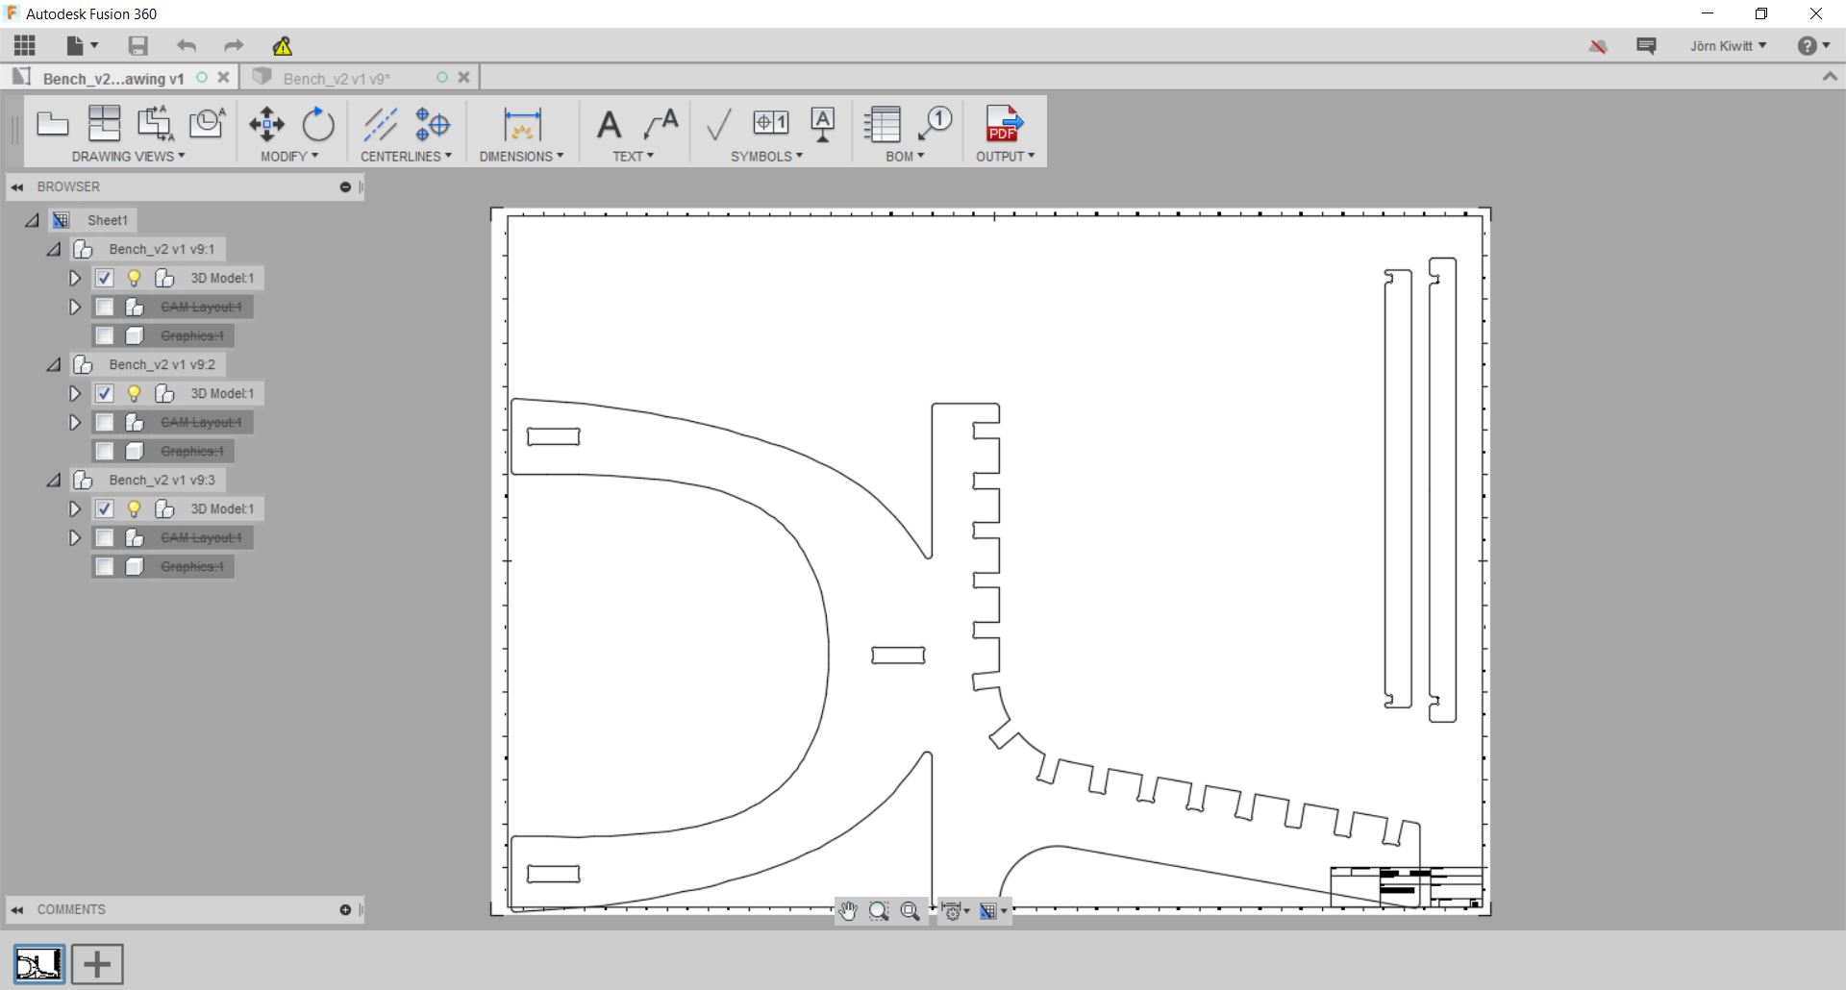Select the Base View tool
This screenshot has height=990, width=1846.
click(x=52, y=123)
